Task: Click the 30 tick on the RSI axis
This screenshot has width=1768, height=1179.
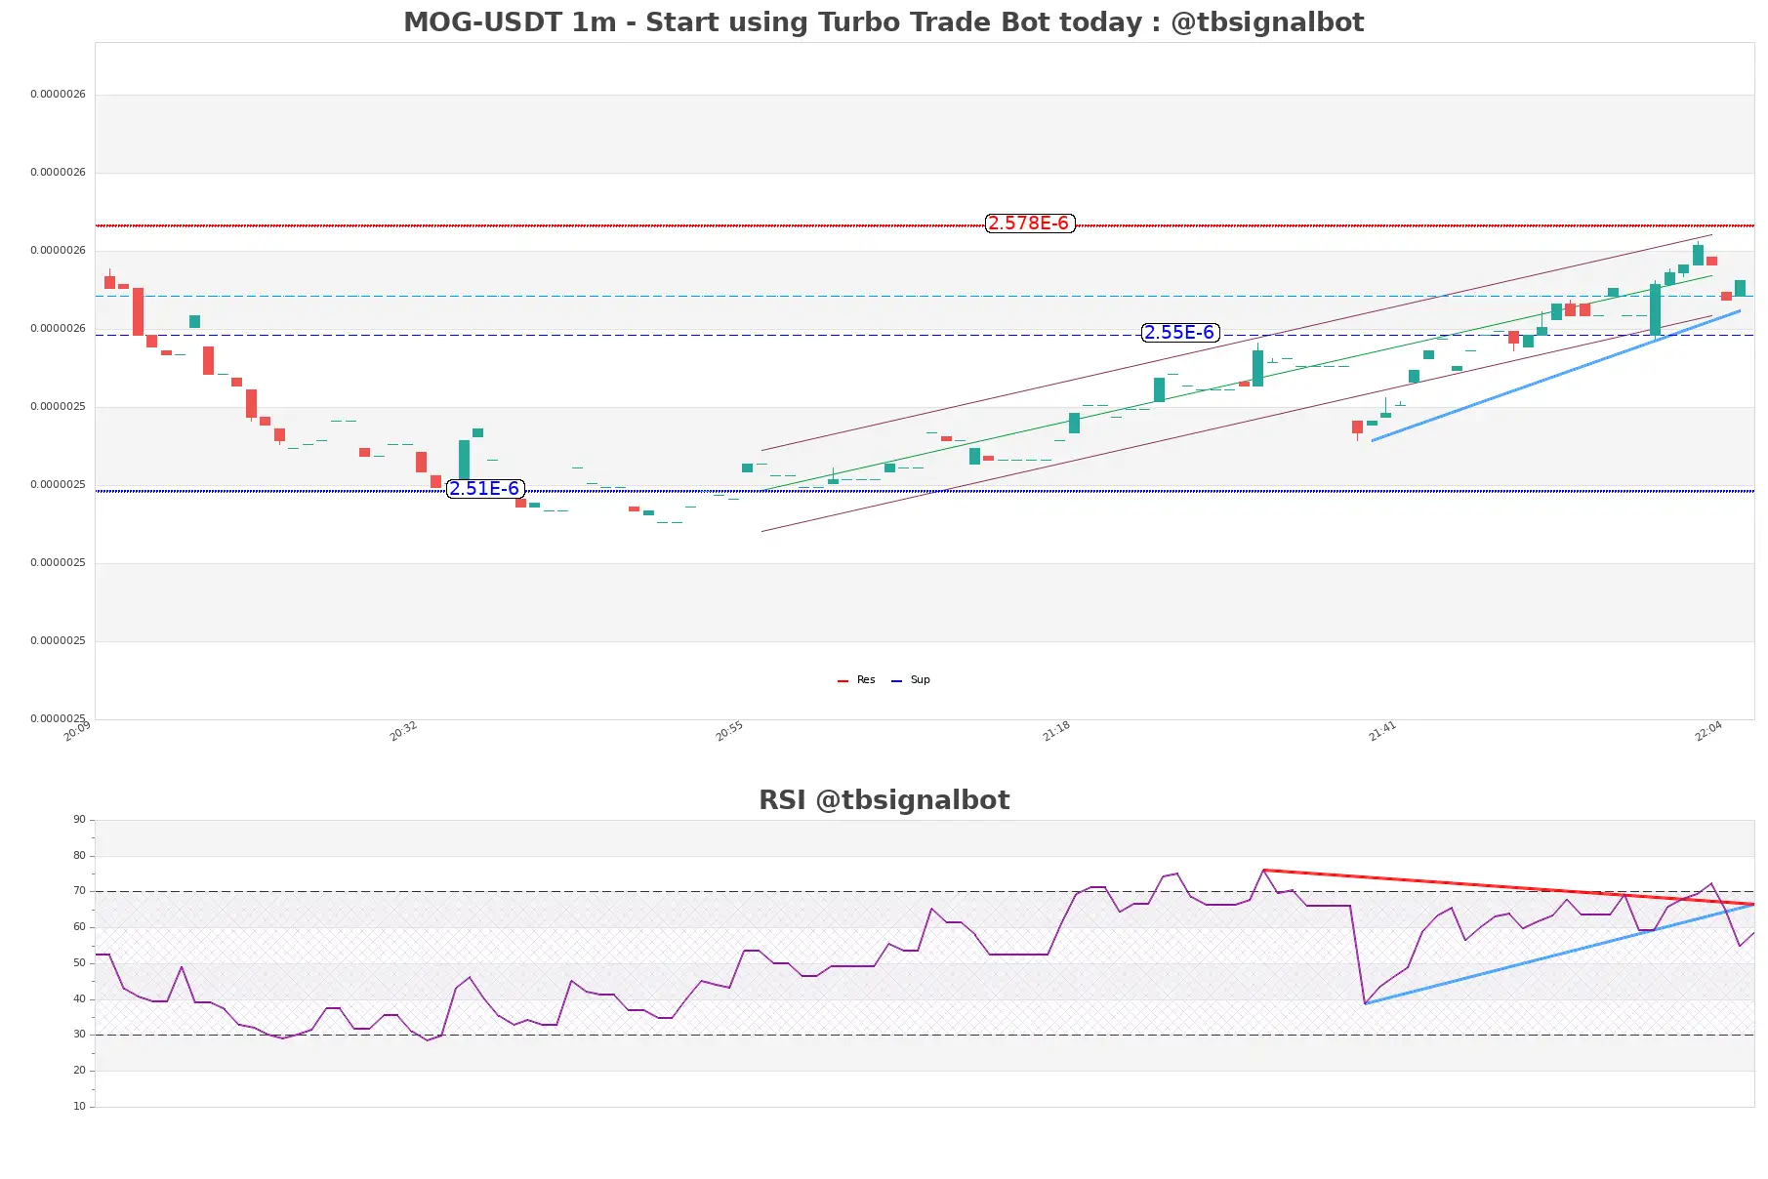Action: 79,1035
